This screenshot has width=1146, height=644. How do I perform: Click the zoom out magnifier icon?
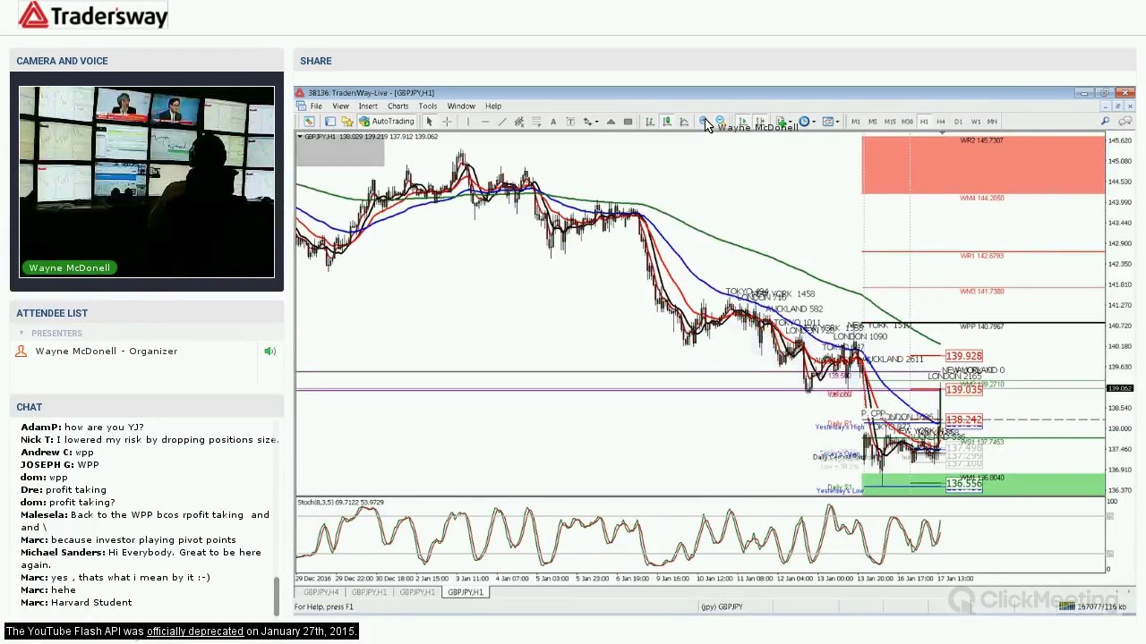[720, 121]
